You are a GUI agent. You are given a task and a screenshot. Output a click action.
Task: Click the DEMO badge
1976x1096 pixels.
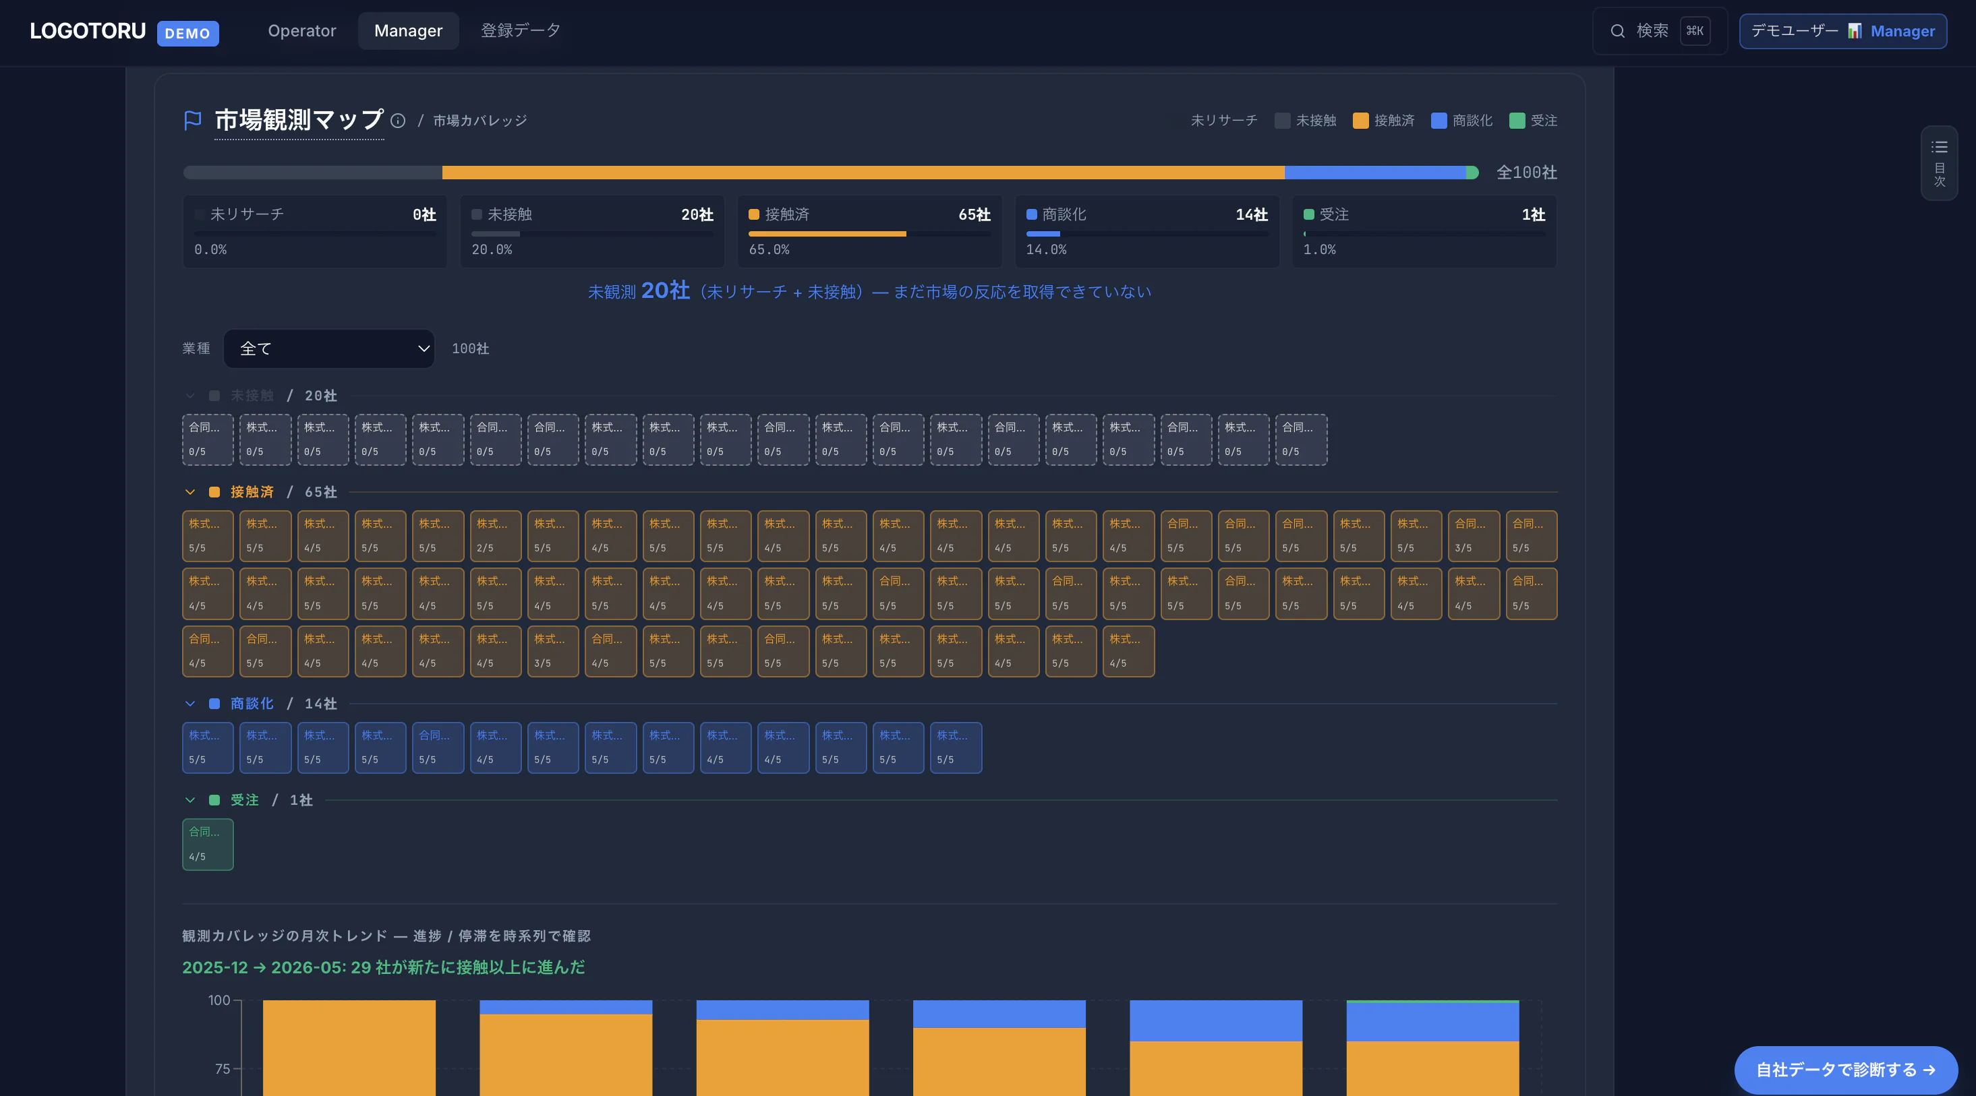coord(187,33)
